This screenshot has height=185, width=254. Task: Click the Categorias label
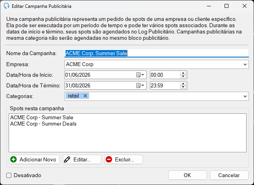(20, 96)
